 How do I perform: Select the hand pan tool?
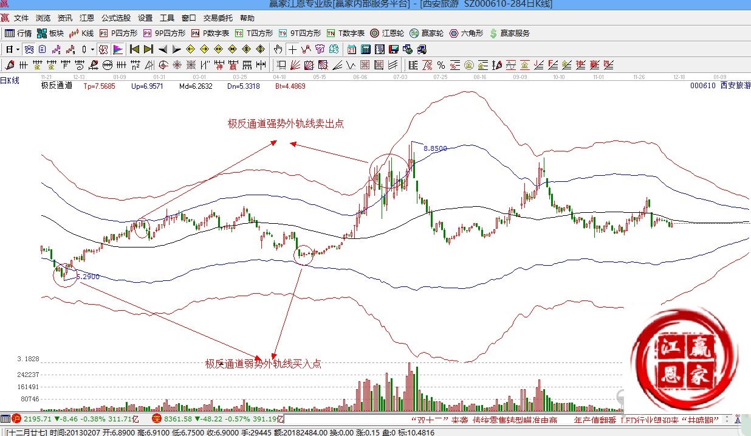pos(278,49)
